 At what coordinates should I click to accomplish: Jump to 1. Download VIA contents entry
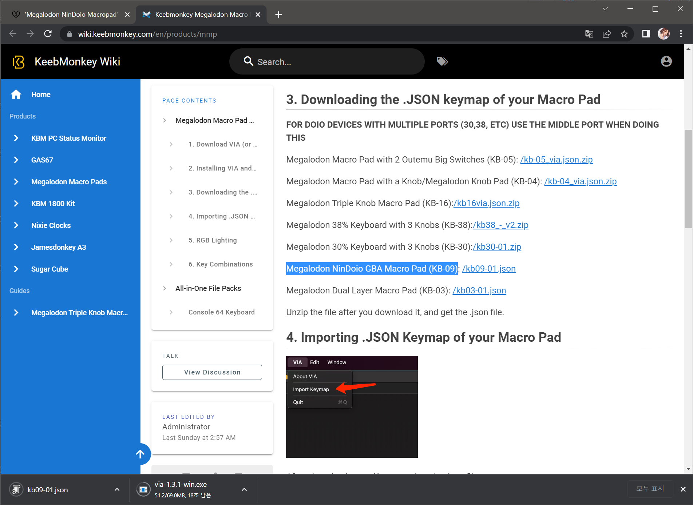pos(212,144)
